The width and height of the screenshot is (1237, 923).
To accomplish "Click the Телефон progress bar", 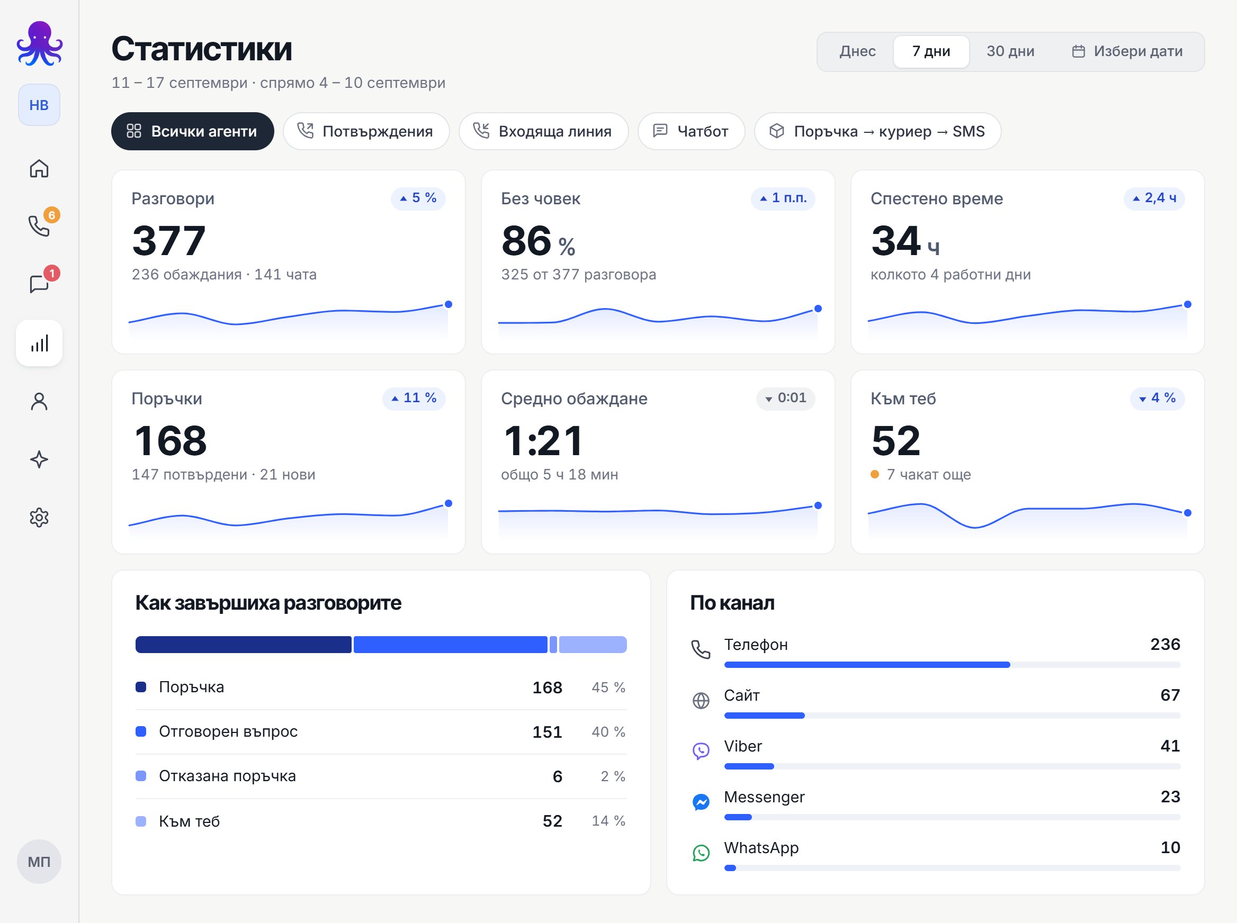I will tap(953, 665).
